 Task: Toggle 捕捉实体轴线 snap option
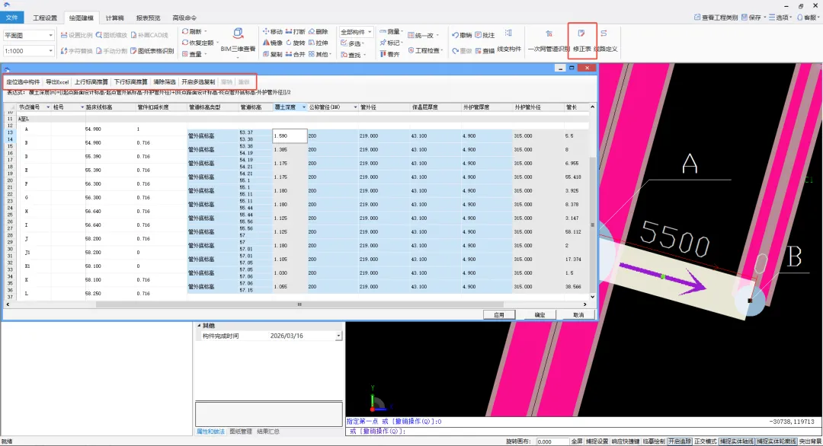(736, 441)
